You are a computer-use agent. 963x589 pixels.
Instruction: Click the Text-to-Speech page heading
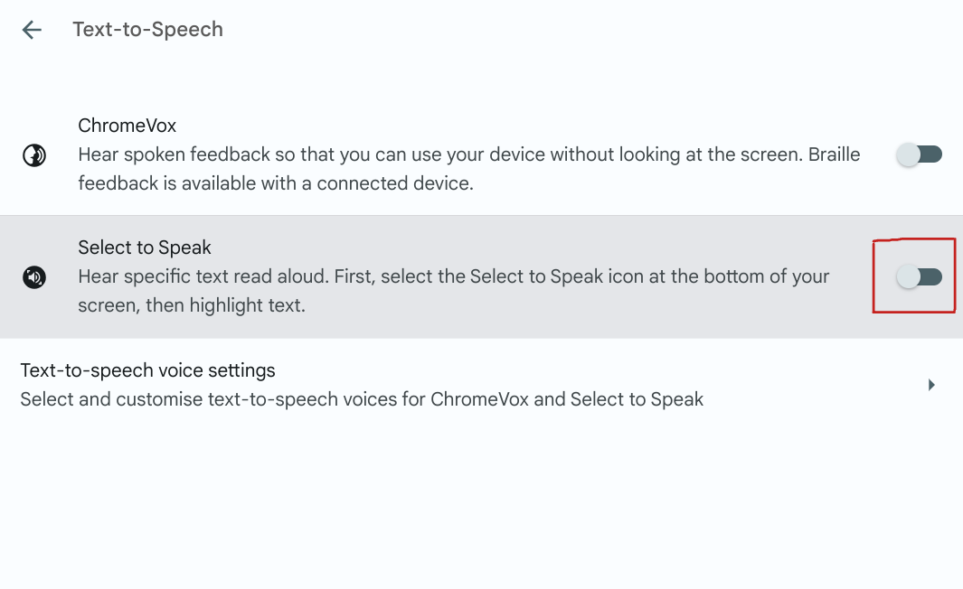click(147, 30)
